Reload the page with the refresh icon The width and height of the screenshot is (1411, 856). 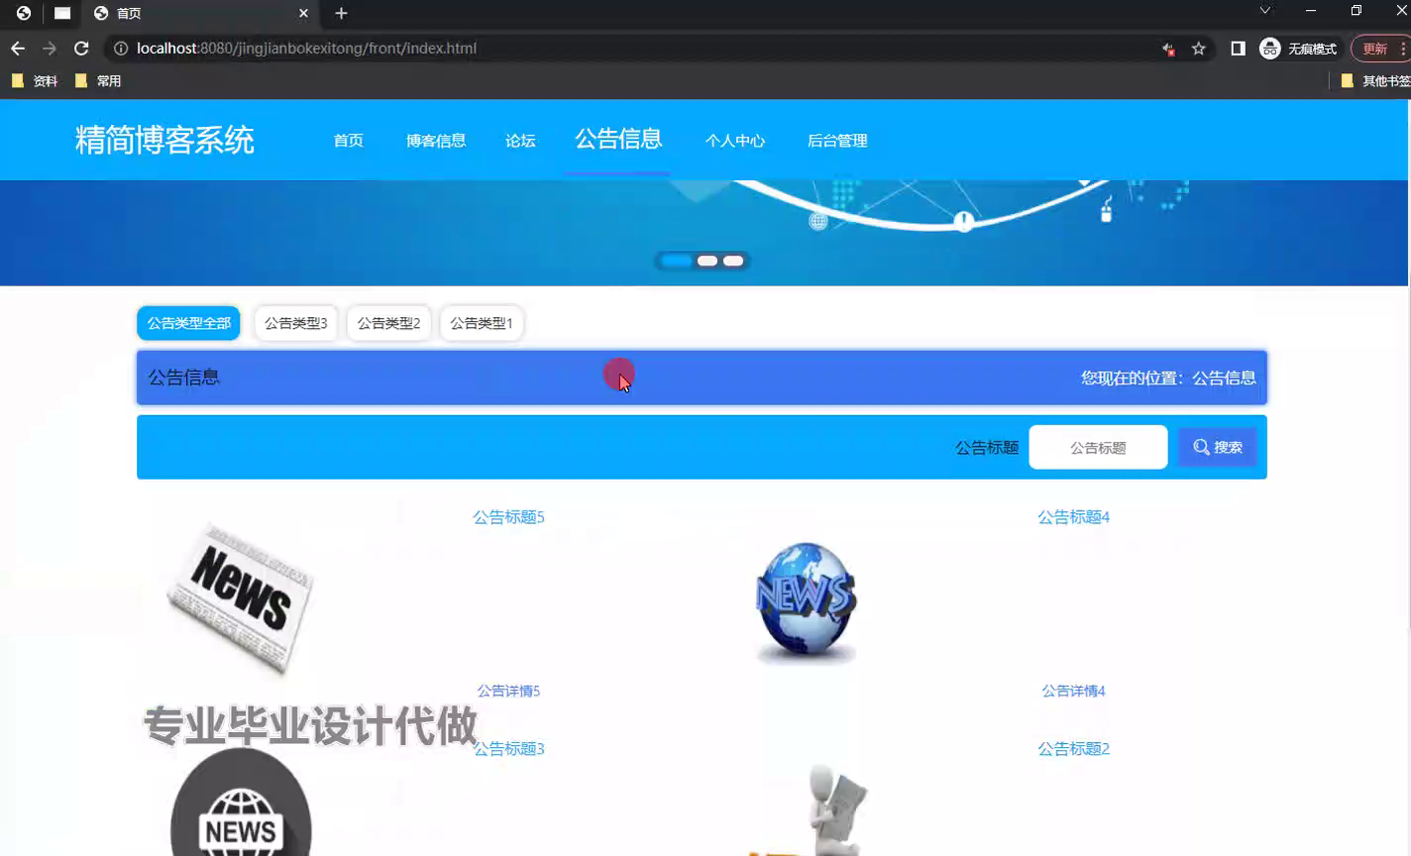pos(81,48)
